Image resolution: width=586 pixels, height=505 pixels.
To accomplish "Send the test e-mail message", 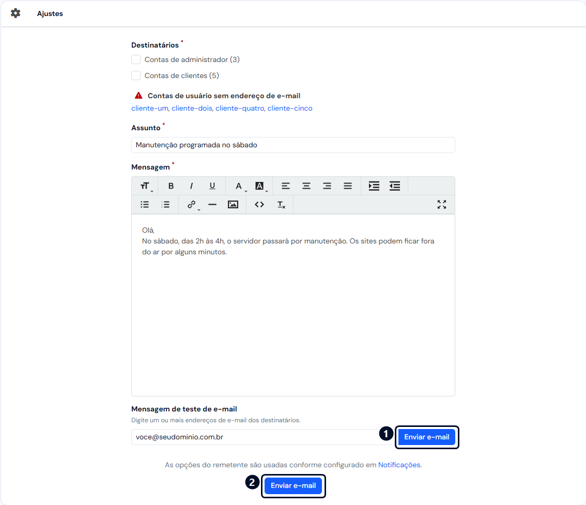I will tap(427, 437).
